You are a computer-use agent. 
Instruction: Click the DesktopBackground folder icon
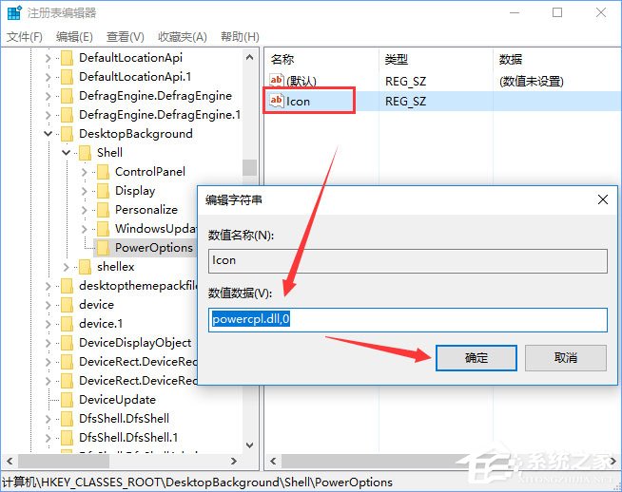(x=67, y=134)
